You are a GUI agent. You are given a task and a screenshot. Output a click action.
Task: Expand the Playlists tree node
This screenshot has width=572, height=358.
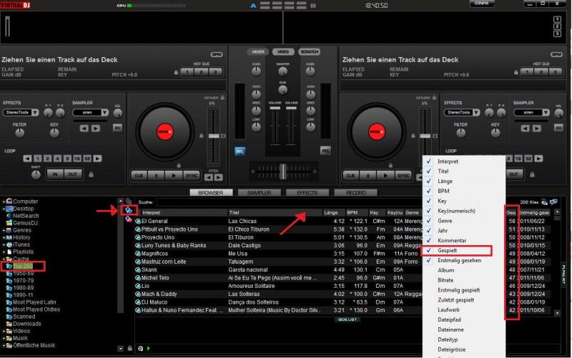pyautogui.click(x=4, y=252)
